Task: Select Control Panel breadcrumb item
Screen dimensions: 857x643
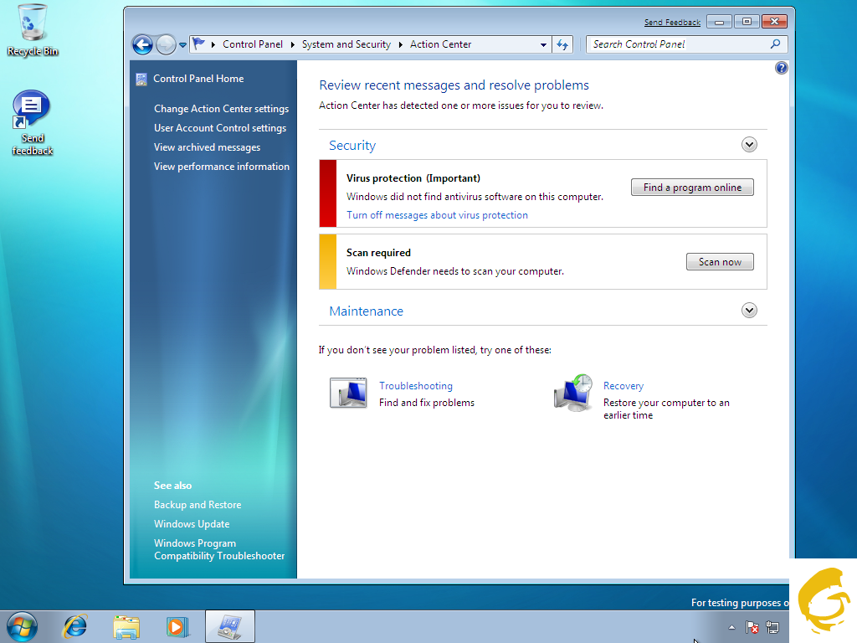Action: point(253,44)
